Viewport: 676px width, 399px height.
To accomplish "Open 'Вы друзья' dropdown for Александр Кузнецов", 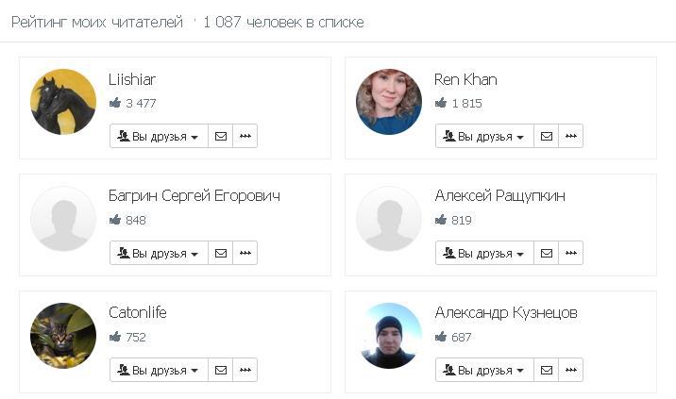I will tap(484, 370).
